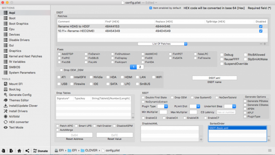This screenshot has width=275, height=155.
Task: Add a SortedOrder entry with plus
Action: coord(269,140)
